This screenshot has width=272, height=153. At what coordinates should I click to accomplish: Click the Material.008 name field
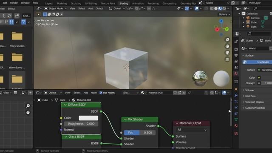(x=159, y=93)
